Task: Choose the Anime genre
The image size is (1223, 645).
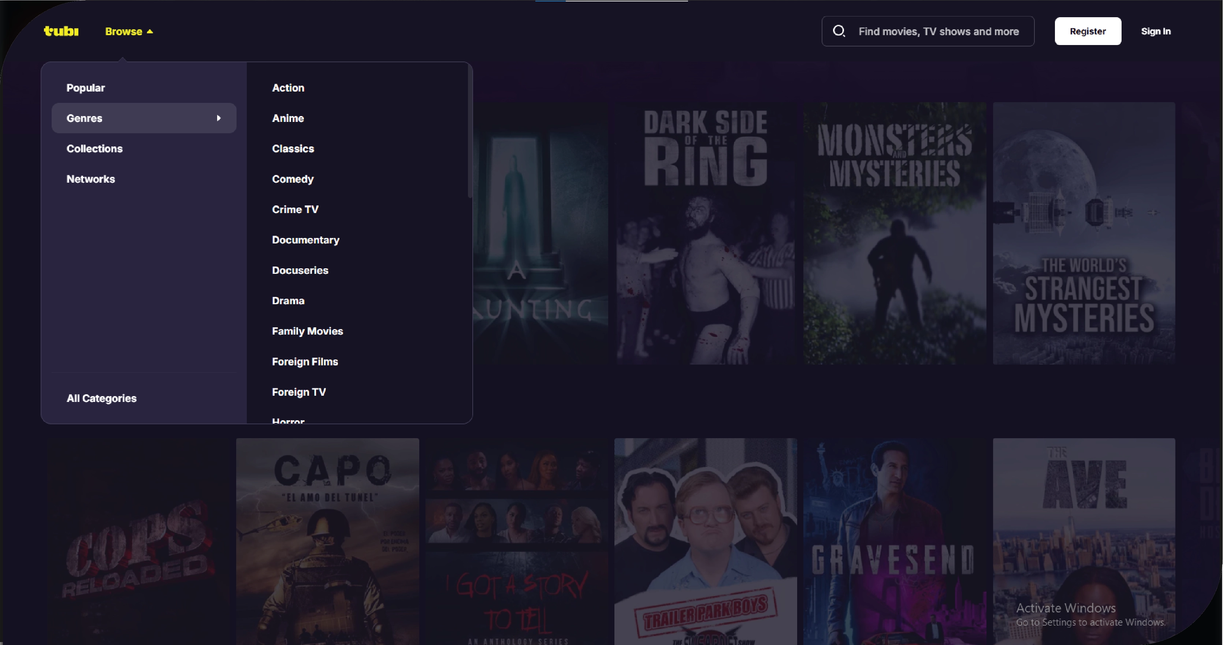Action: tap(288, 118)
